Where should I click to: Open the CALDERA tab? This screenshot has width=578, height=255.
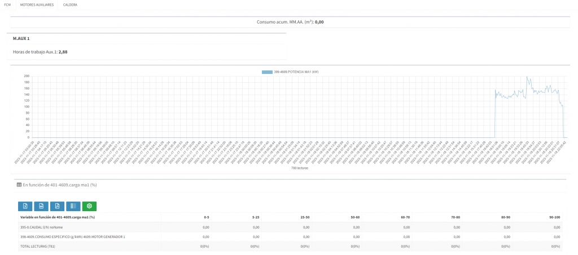point(70,5)
